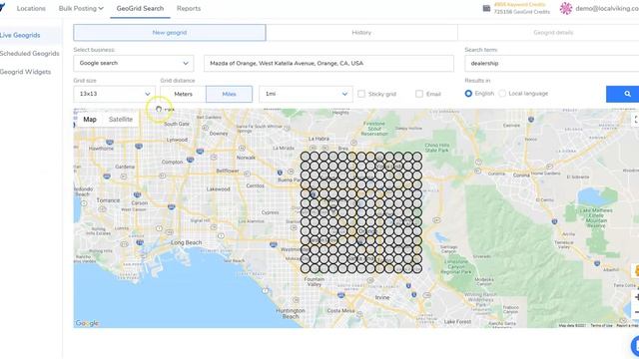This screenshot has height=359, width=639.
Task: Open the Google logo on the map
Action: 87,323
